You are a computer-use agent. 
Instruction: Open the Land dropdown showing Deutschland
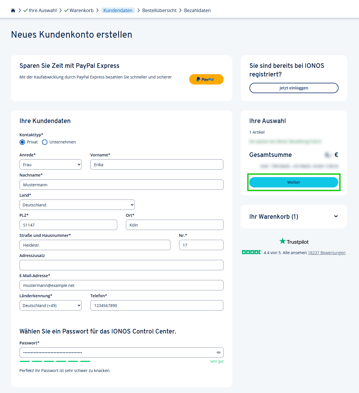77,205
